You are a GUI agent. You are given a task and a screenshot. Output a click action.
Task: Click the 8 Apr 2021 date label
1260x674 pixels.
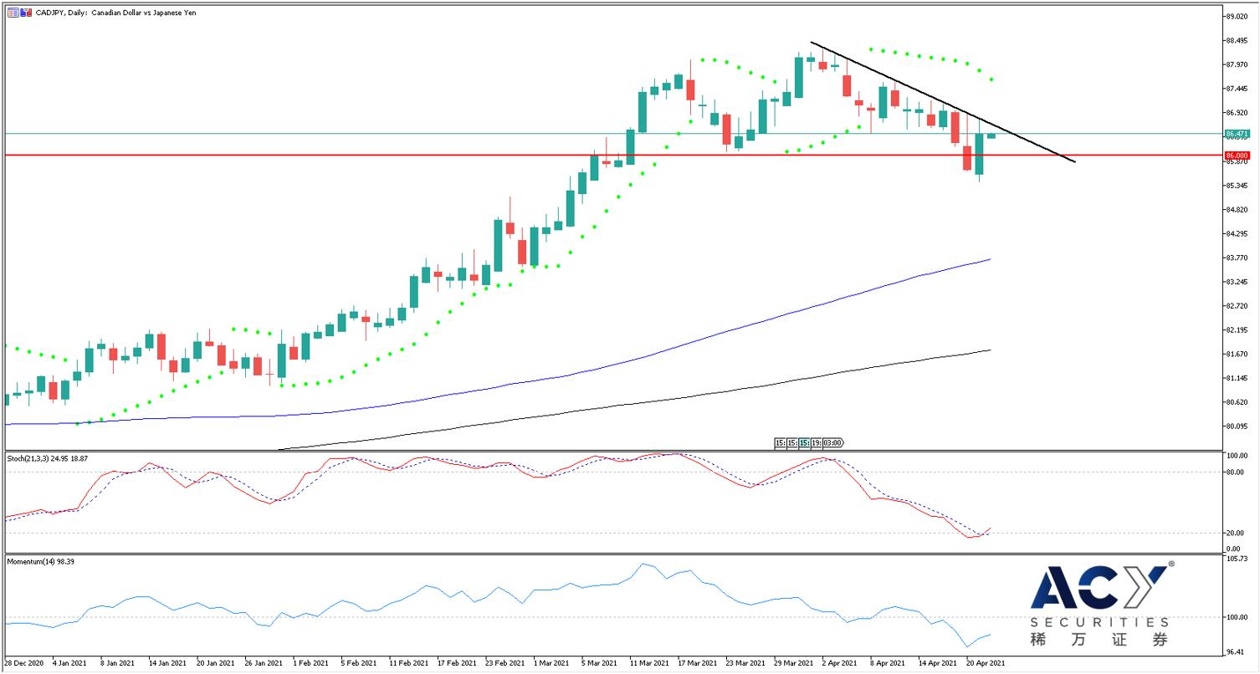(887, 663)
